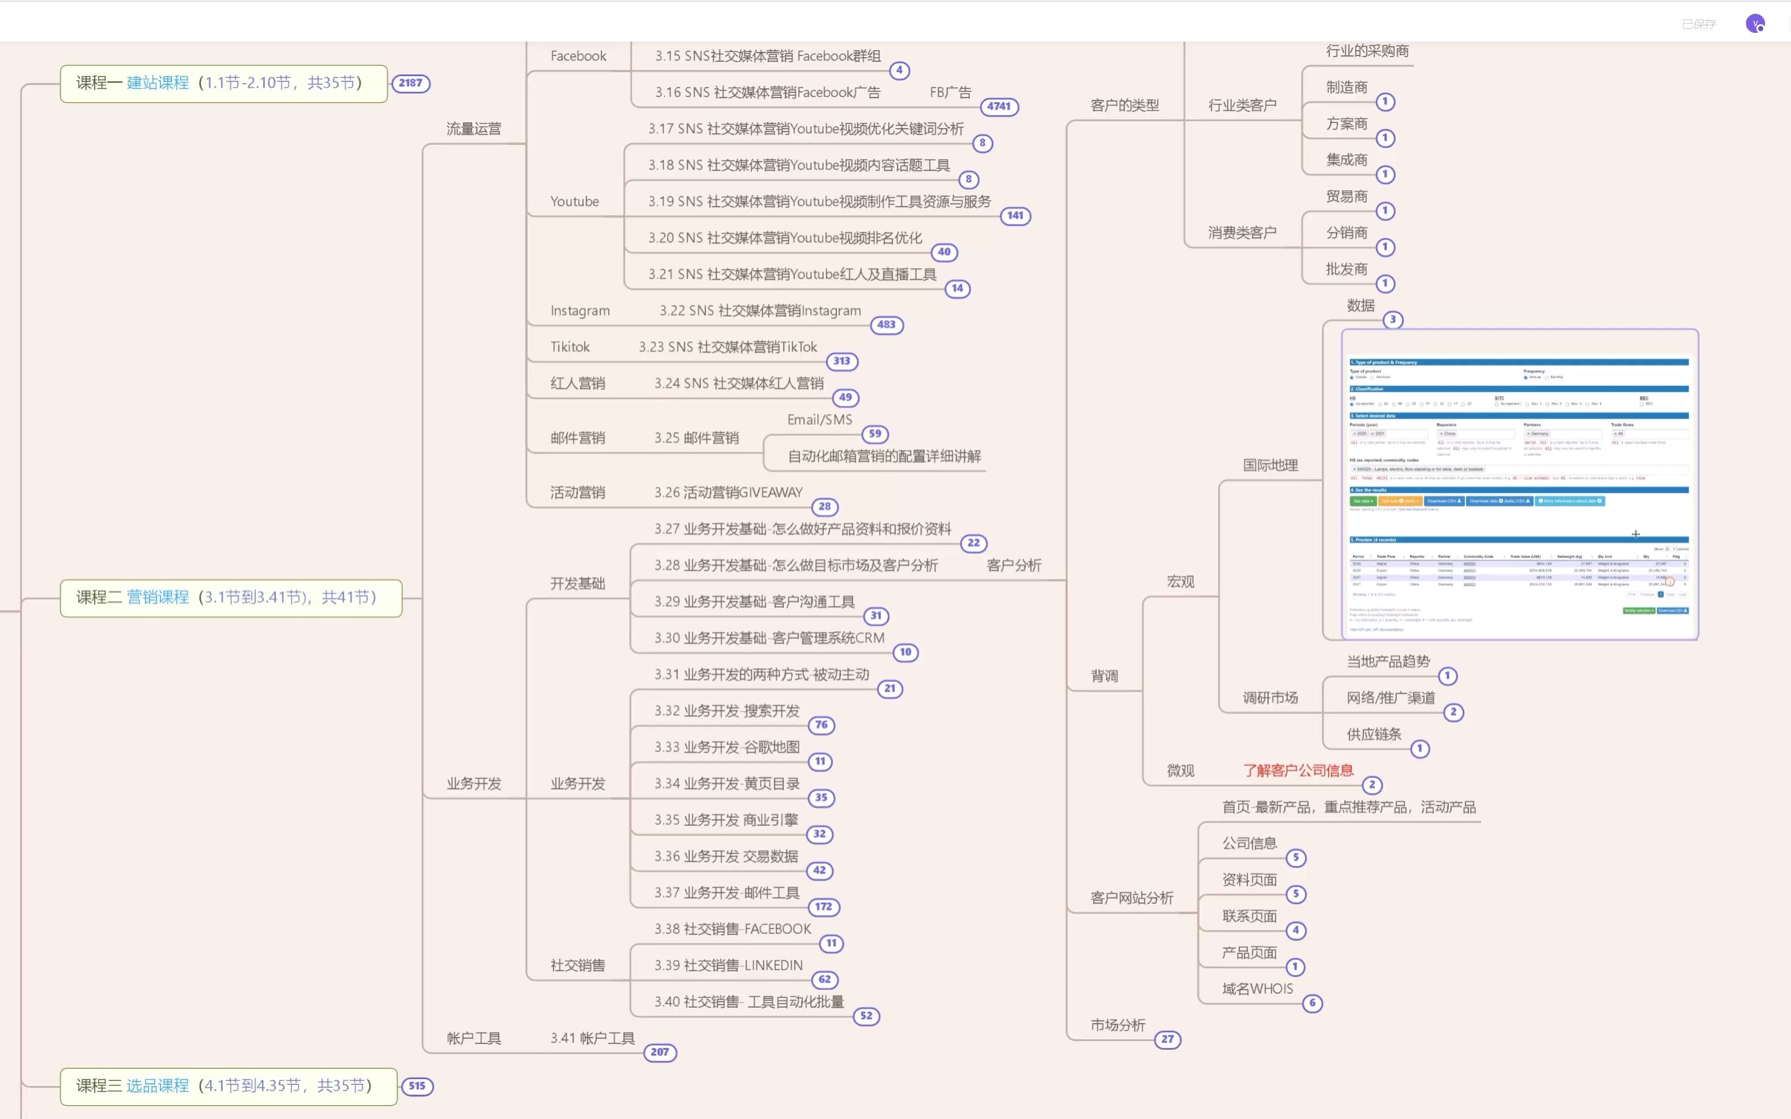Image resolution: width=1791 pixels, height=1119 pixels.
Task: Expand the 27 badge next to 市场分析
Action: (x=1167, y=1039)
